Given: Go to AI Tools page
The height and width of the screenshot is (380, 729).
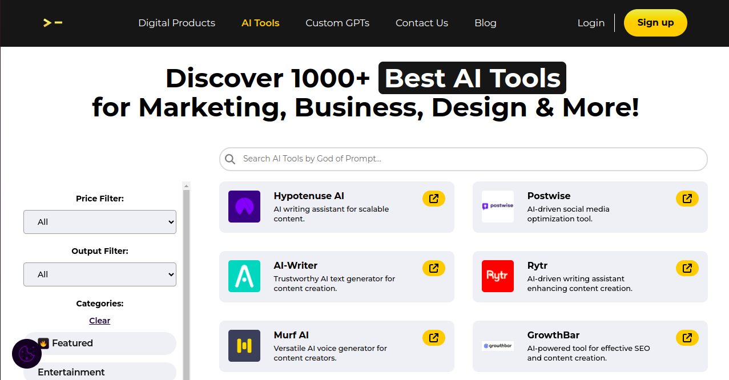Looking at the screenshot, I should point(260,23).
